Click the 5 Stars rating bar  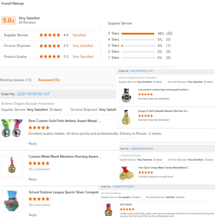(x=138, y=34)
